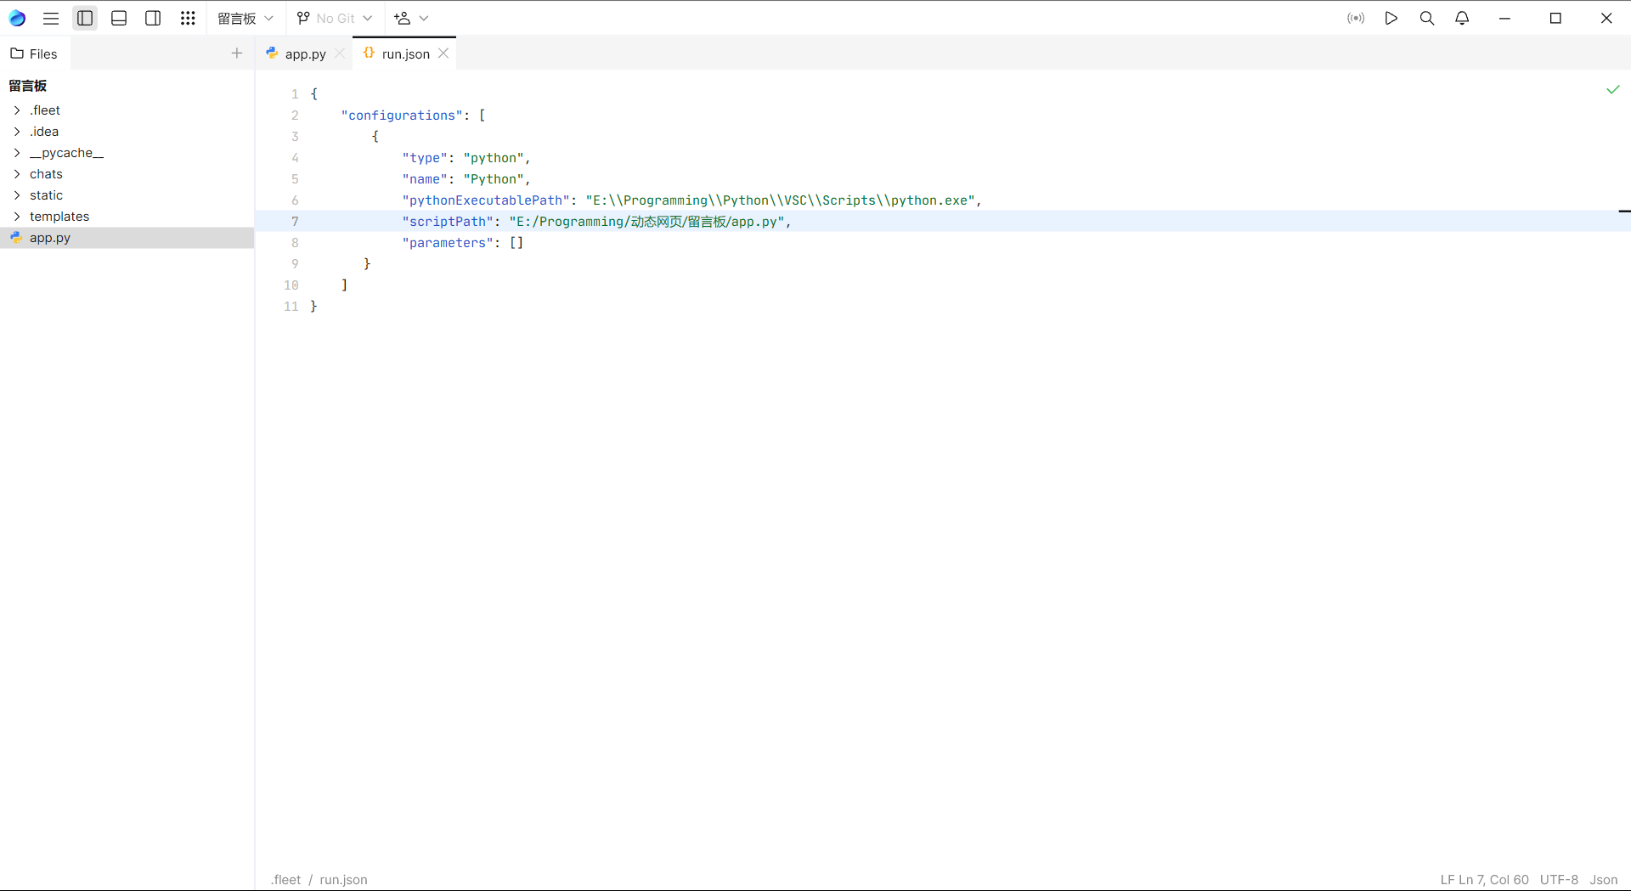Open the tools grid icon

[188, 18]
